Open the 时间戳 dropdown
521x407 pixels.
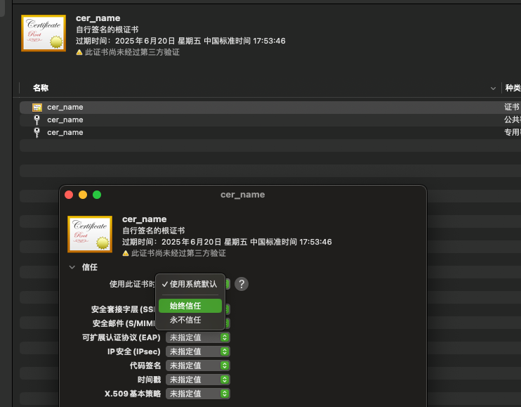198,380
